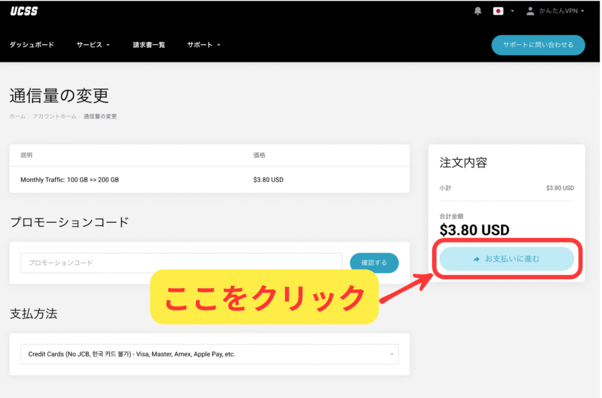Viewport: 602px width, 398px height.
Task: Click the Japanese flag language icon
Action: click(498, 11)
